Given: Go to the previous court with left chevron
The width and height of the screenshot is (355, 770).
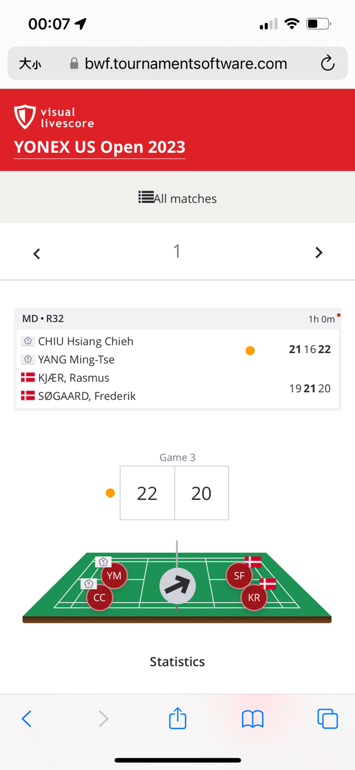Looking at the screenshot, I should click(37, 254).
